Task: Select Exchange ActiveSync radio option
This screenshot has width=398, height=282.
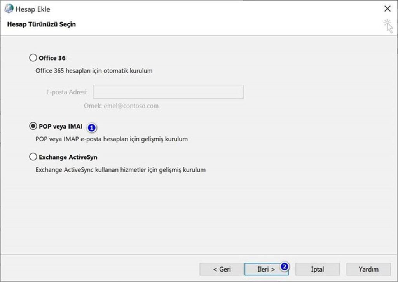Action: (33, 157)
